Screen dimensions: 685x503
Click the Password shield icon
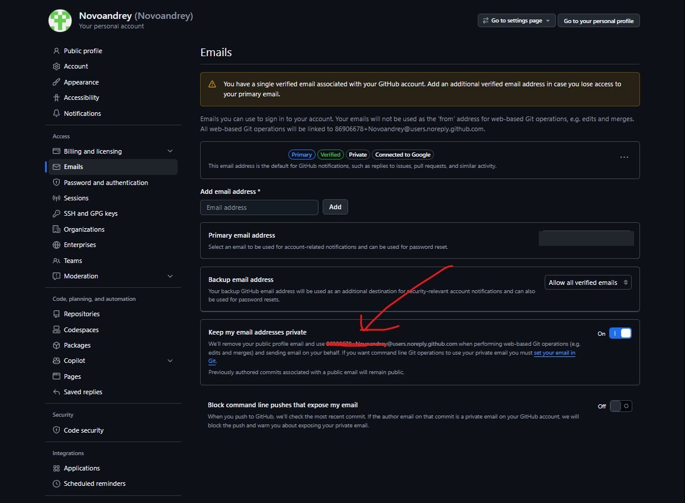tap(56, 183)
